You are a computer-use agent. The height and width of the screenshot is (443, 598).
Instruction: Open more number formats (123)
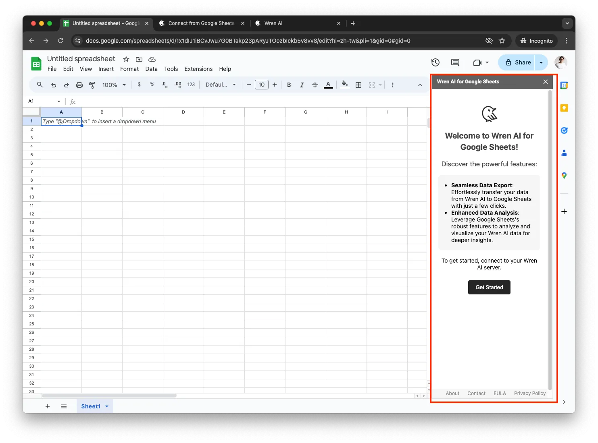coord(191,85)
